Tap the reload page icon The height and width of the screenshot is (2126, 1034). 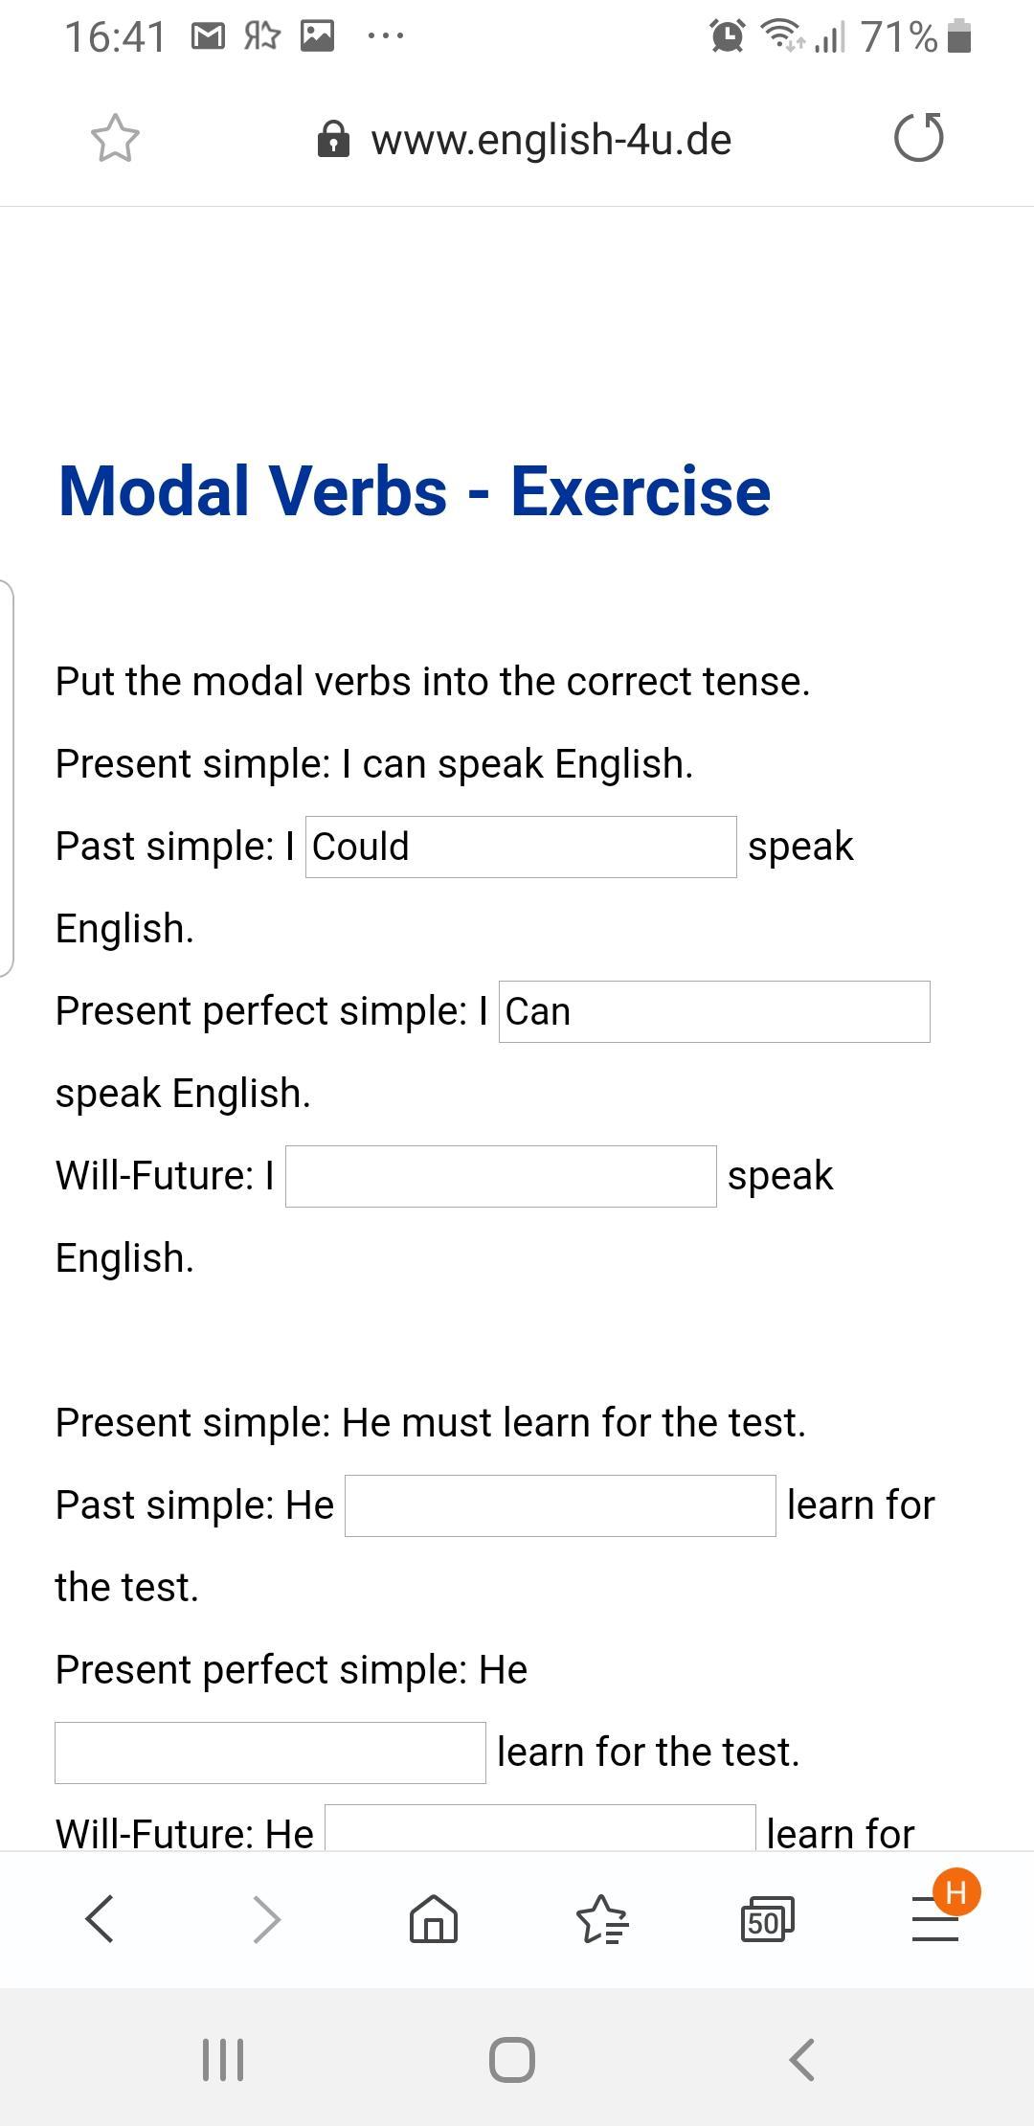[919, 137]
